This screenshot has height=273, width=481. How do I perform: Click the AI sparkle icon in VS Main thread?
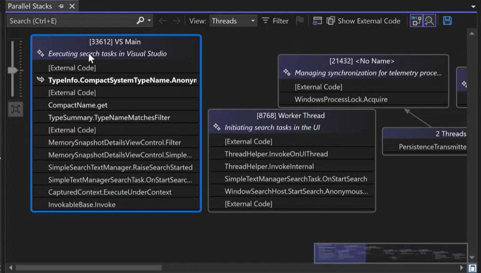(x=40, y=53)
